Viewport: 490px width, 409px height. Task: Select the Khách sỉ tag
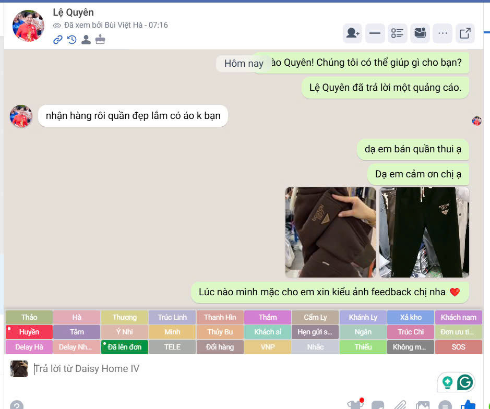click(268, 332)
